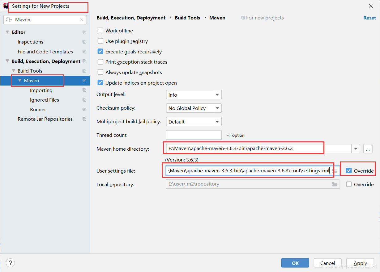Browse for Maven home with the ... button
380x272 pixels.
[368, 149]
